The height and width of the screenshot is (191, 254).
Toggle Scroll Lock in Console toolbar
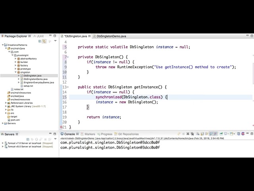click(x=202, y=134)
